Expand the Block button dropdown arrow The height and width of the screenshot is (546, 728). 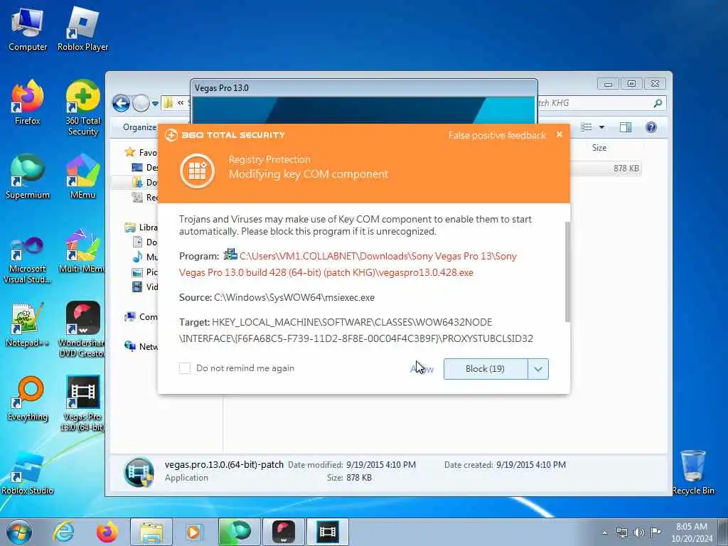click(x=538, y=369)
